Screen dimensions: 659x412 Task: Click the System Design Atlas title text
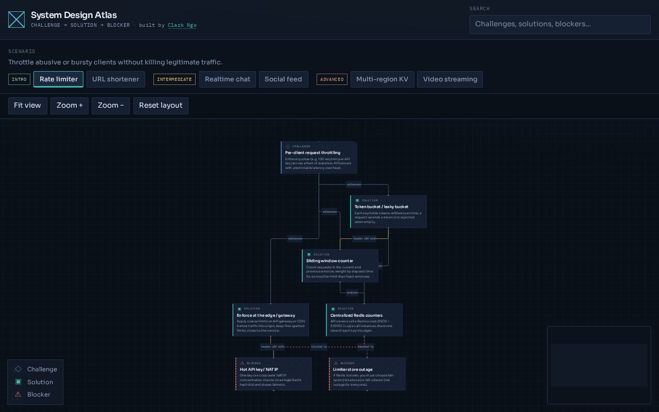coord(74,15)
